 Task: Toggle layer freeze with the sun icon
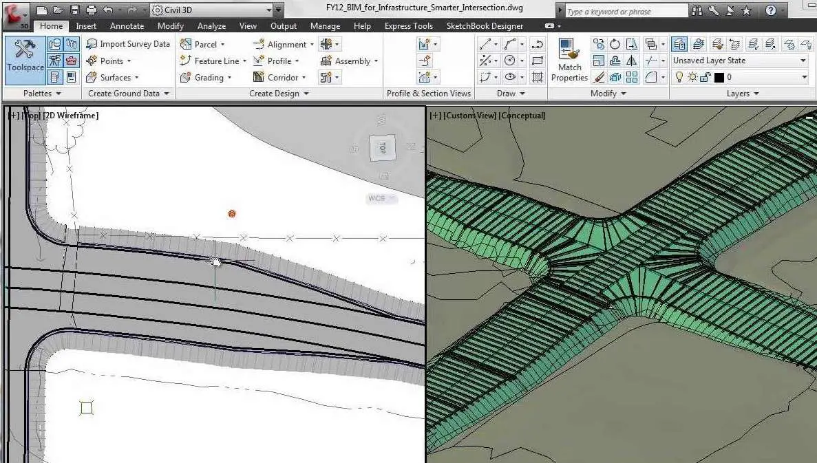(692, 76)
